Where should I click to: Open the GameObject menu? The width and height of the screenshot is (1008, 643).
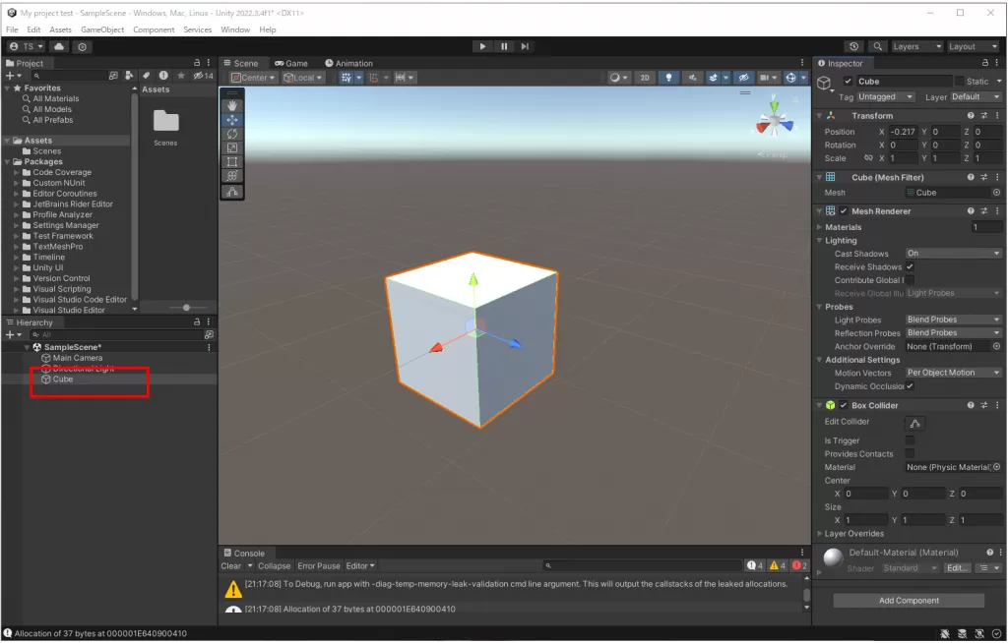102,29
